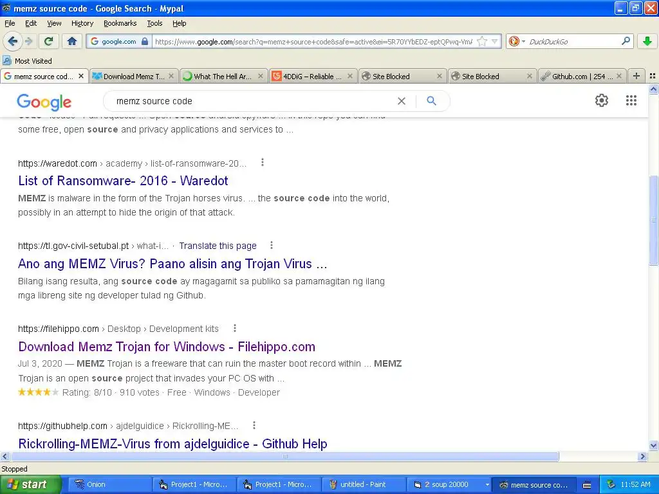The height and width of the screenshot is (494, 659).
Task: Open the Most Visited bookmarks folder
Action: pos(27,61)
